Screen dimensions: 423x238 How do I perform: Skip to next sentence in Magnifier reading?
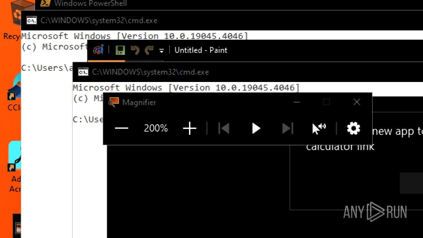click(x=288, y=128)
